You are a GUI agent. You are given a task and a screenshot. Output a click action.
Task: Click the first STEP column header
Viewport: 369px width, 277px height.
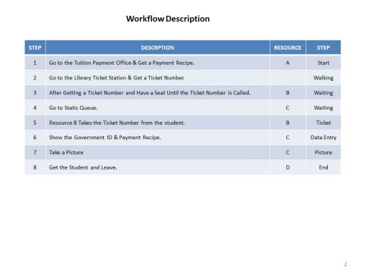[35, 48]
